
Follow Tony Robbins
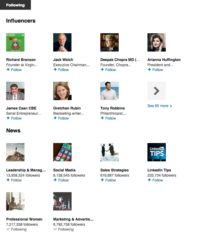click(x=108, y=118)
